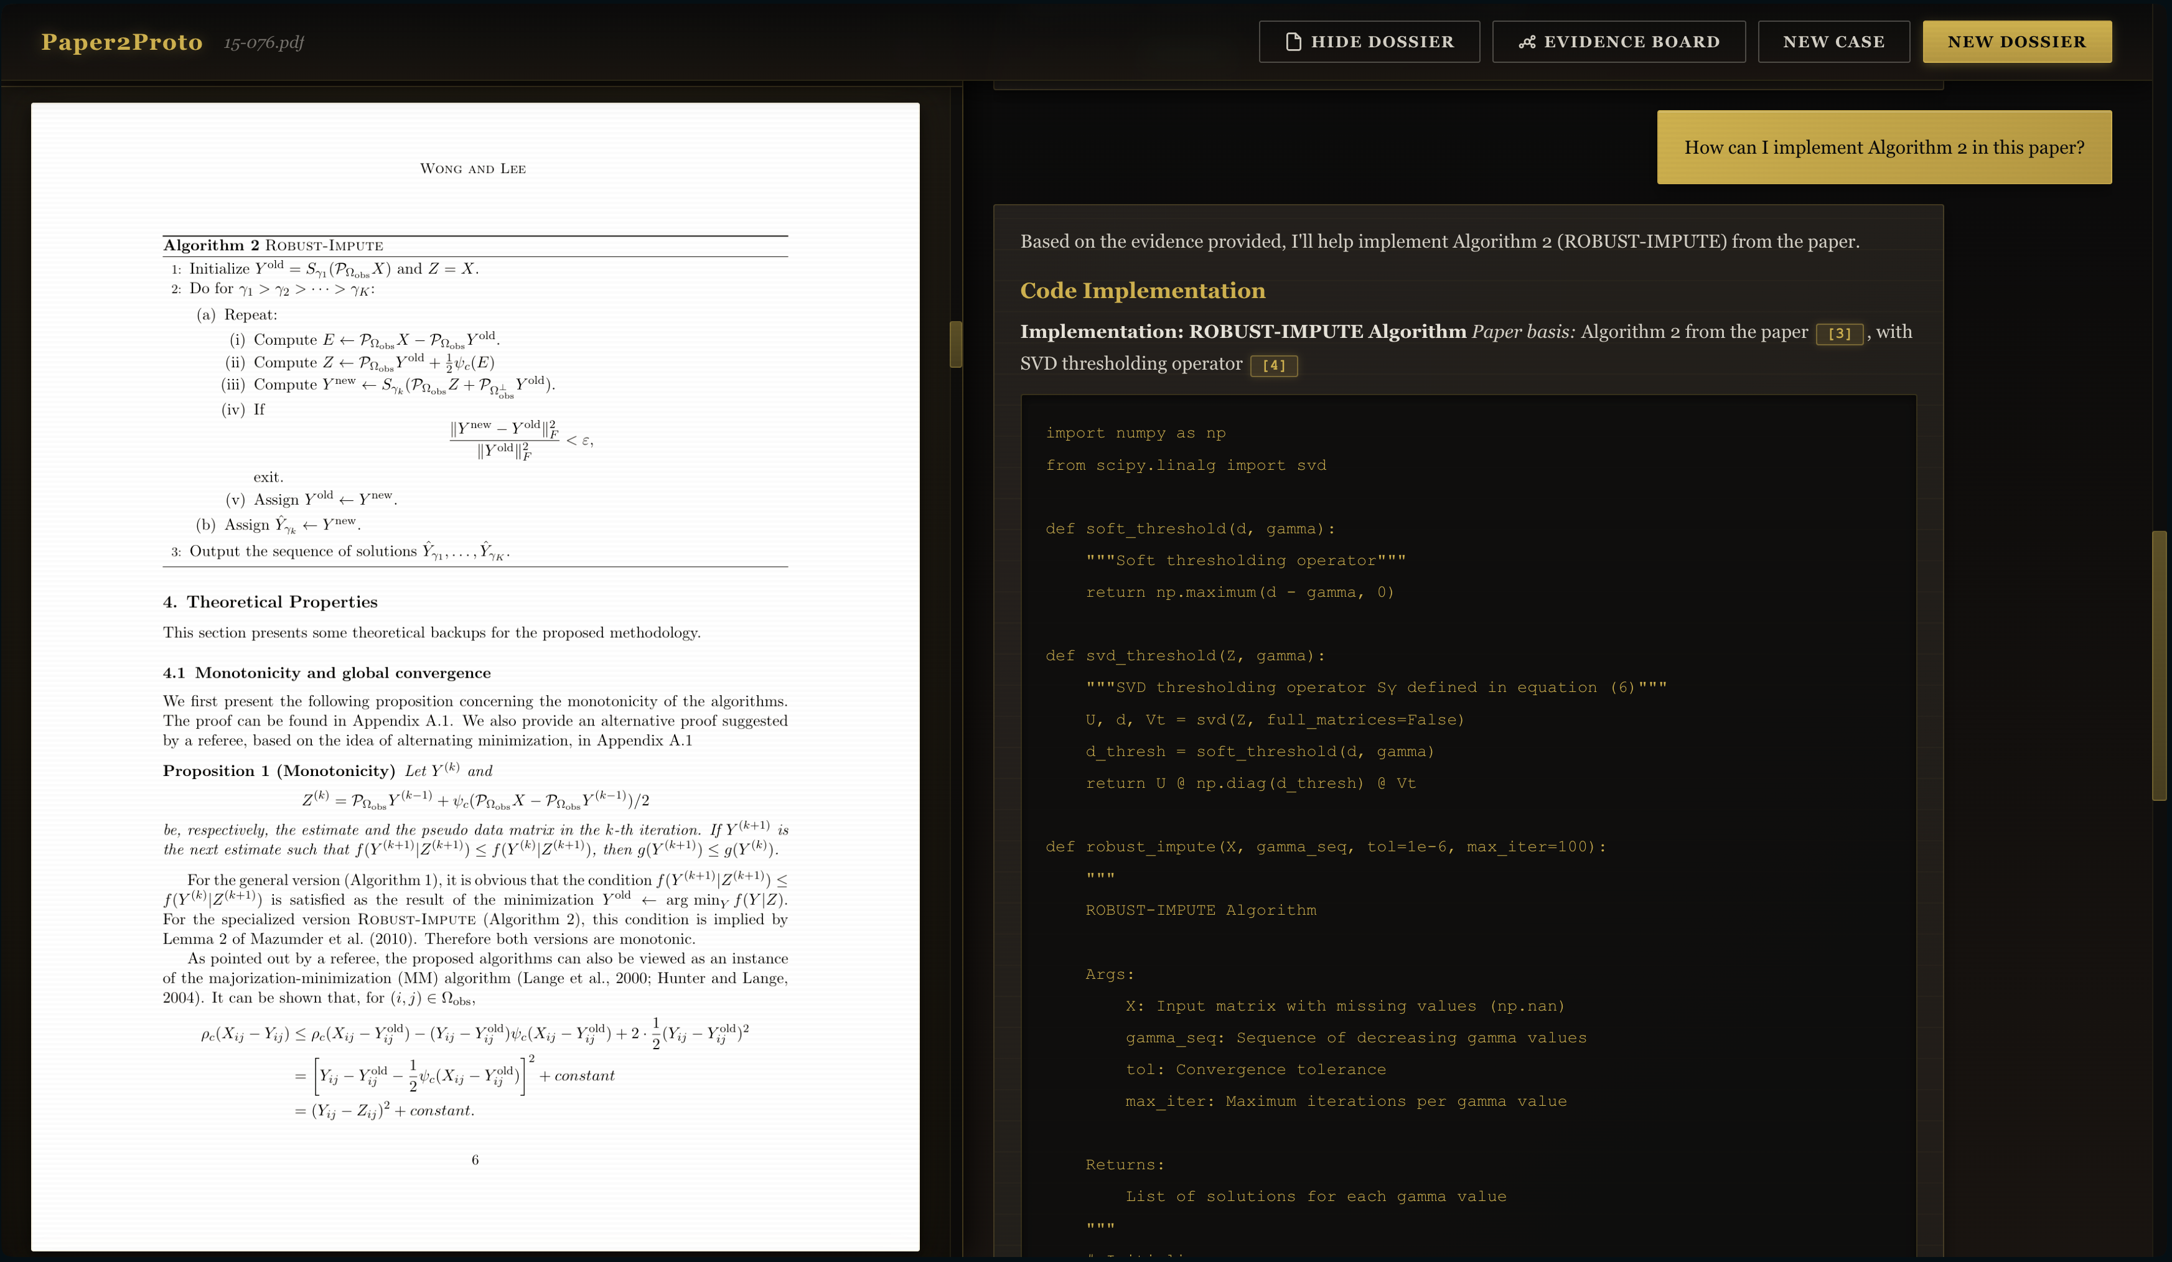Click the Algorithm 2 Robust-Impute title in PDF
Screen dimensions: 2172x1262
[x=273, y=246]
